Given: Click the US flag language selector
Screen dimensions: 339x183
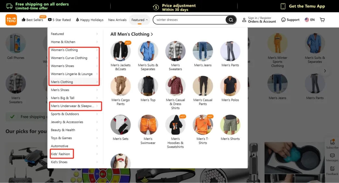Looking at the screenshot, I should tap(307, 20).
